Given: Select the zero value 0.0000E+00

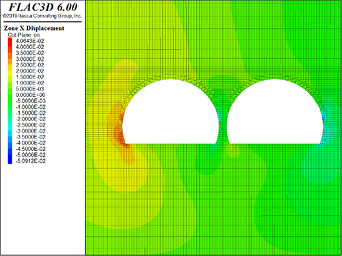Looking at the screenshot, I should click(30, 95).
